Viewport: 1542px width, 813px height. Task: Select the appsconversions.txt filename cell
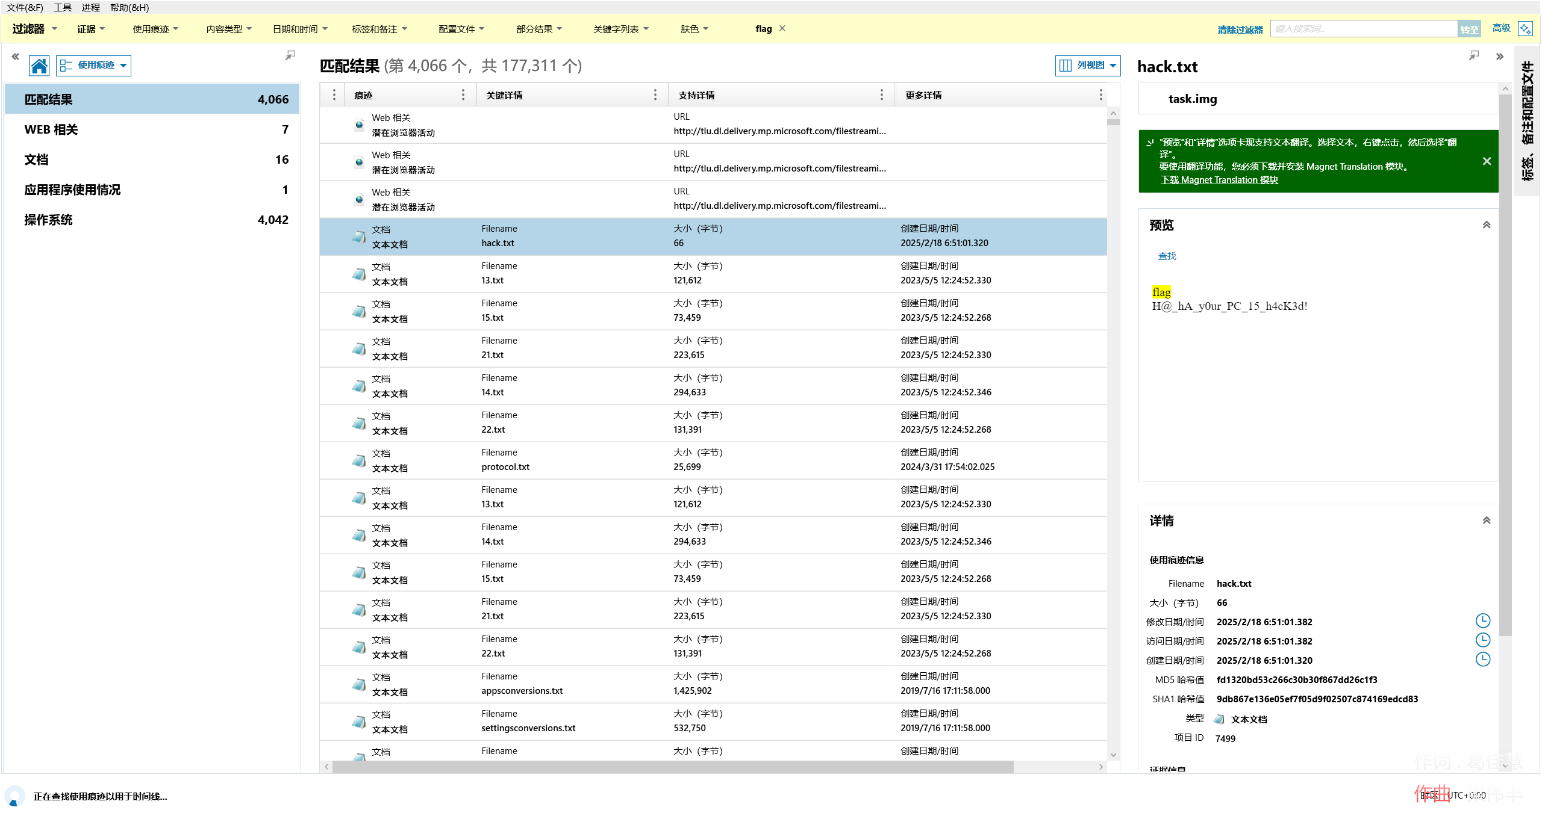click(522, 691)
